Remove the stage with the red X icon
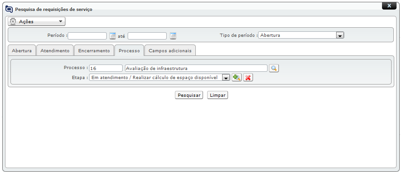Screen dimensions: 402x174 [x=248, y=77]
